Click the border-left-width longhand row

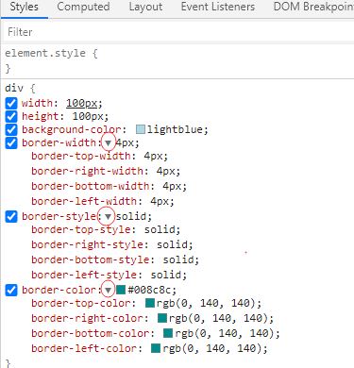click(103, 201)
